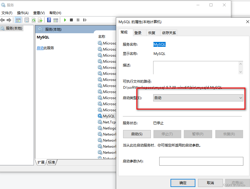This screenshot has width=250, height=189.
Task: Click the 启动(S) button
Action: click(x=137, y=134)
